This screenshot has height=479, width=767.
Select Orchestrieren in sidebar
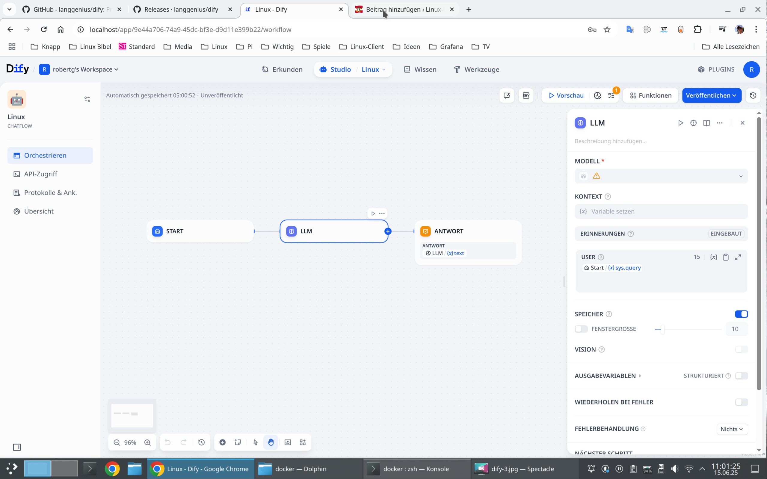50,155
